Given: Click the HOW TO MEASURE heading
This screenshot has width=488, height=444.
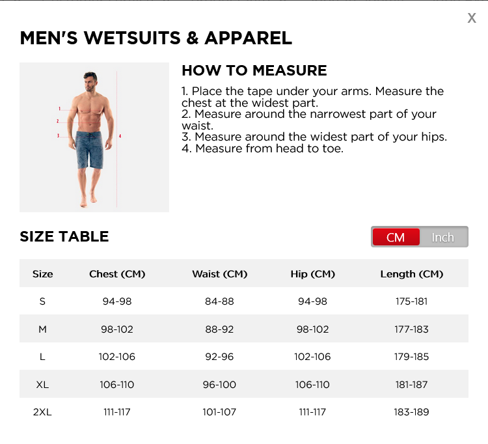Looking at the screenshot, I should pyautogui.click(x=254, y=70).
